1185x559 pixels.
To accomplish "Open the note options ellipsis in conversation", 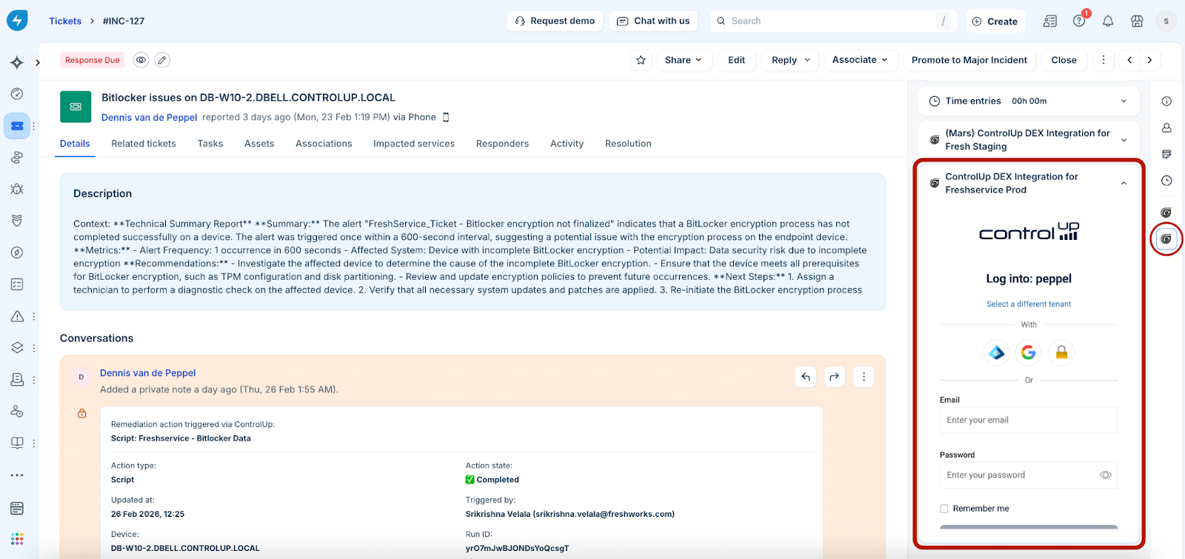I will click(864, 377).
